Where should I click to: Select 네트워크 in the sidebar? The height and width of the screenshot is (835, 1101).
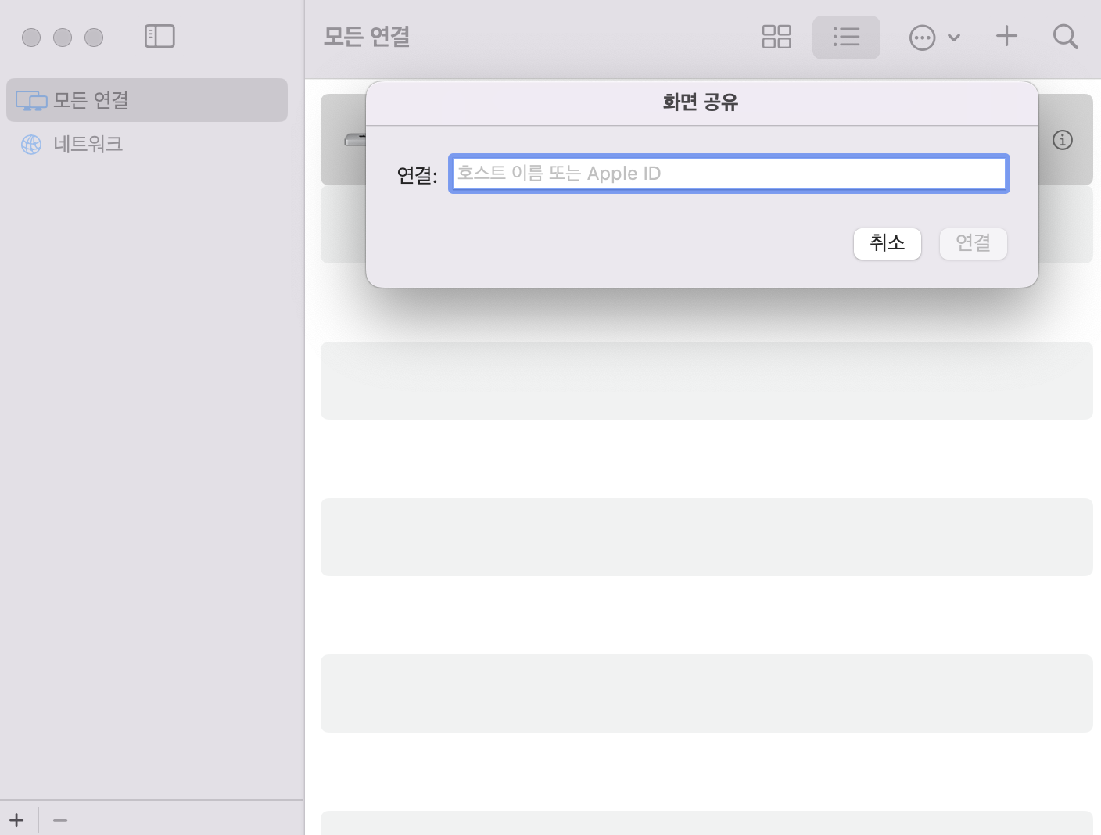click(x=147, y=144)
